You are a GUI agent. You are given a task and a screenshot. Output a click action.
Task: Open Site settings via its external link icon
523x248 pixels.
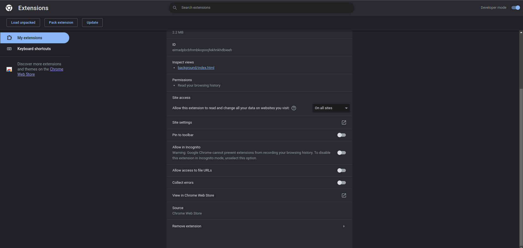pos(343,123)
